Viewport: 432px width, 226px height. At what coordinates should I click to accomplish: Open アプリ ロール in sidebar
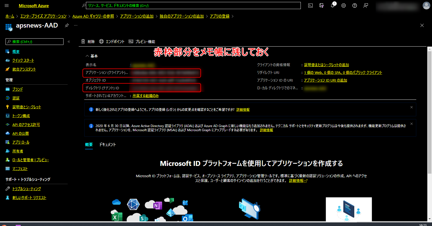[x=21, y=142]
